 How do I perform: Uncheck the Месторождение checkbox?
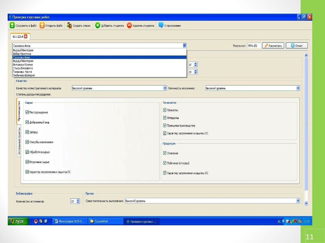point(27,112)
